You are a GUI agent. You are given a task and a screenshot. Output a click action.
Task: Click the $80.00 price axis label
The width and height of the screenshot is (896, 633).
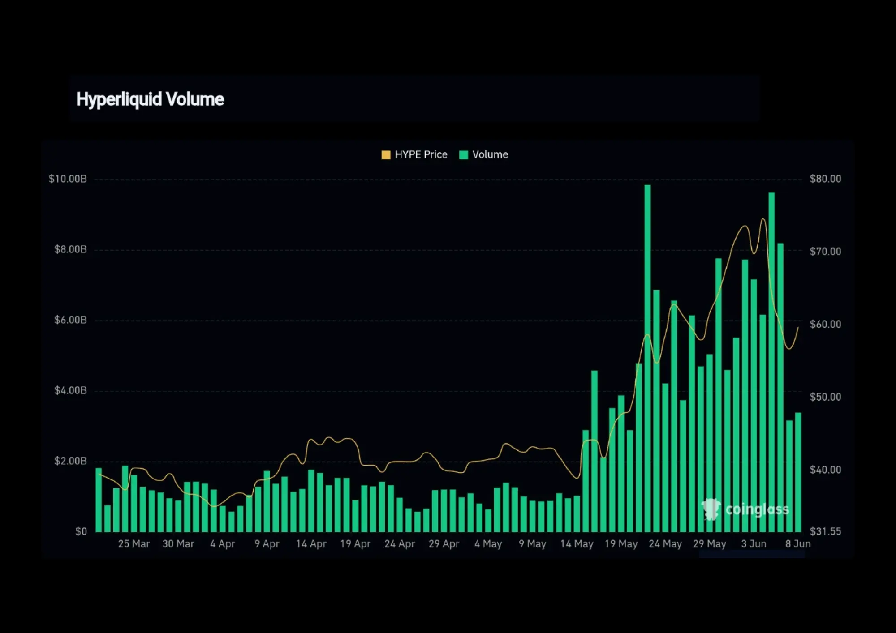[x=825, y=179]
